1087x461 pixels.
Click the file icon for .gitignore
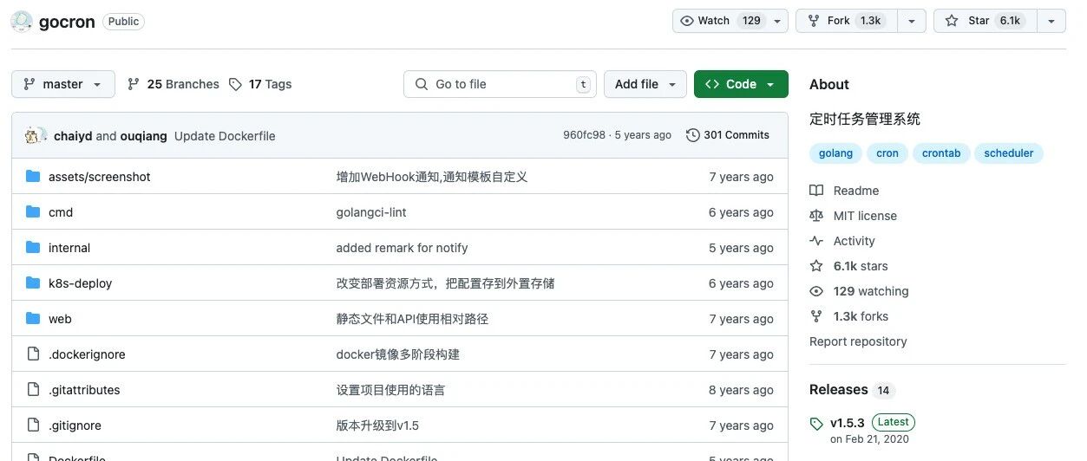pos(33,425)
